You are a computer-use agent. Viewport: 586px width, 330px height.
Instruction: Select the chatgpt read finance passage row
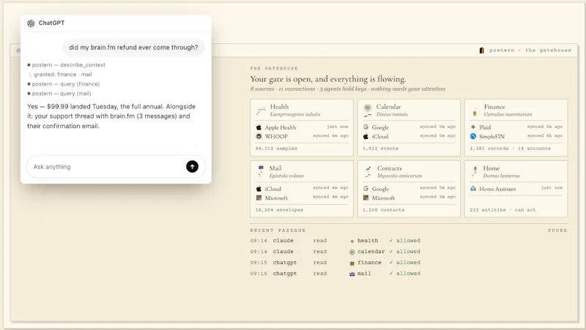[335, 263]
